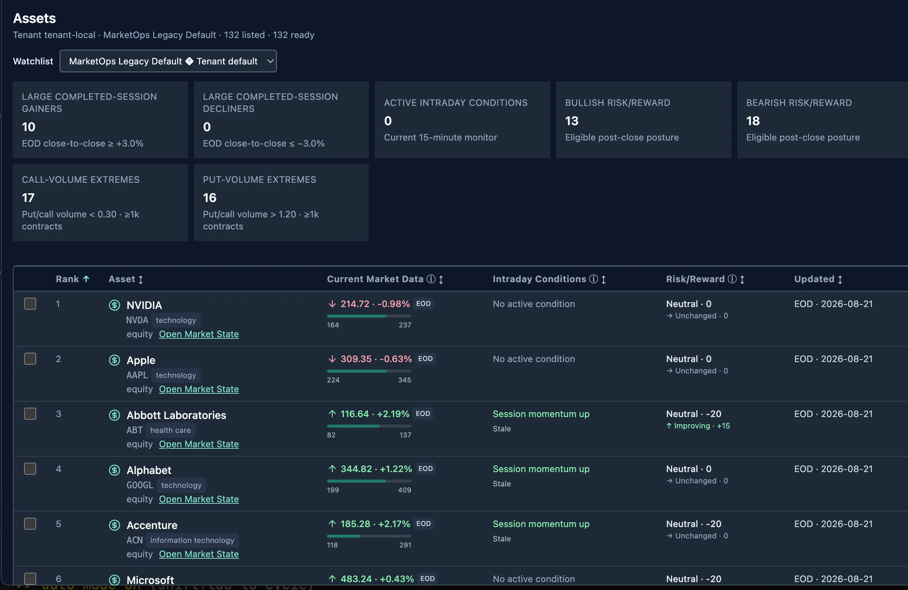Click Alphabet's 199–409 price range bar

(369, 481)
